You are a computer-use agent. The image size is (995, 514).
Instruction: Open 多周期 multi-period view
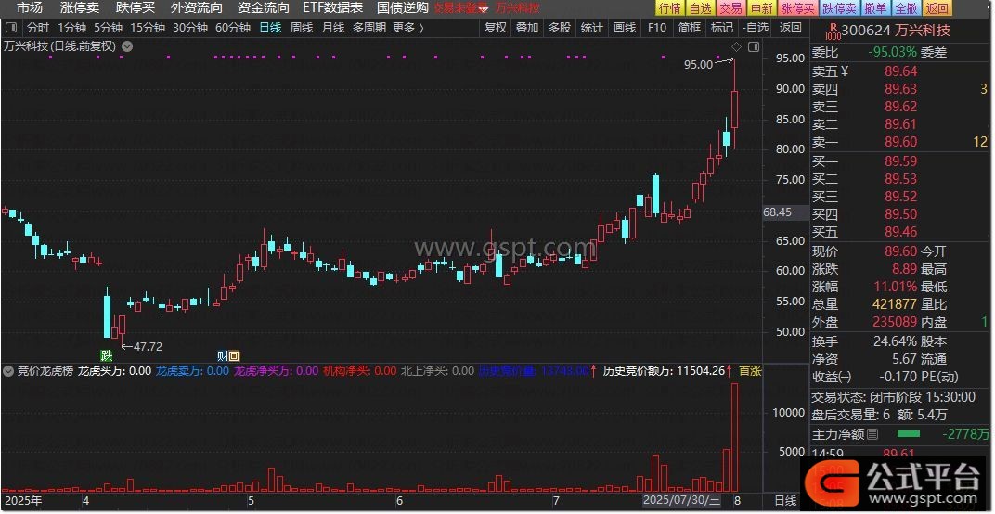pyautogui.click(x=369, y=28)
